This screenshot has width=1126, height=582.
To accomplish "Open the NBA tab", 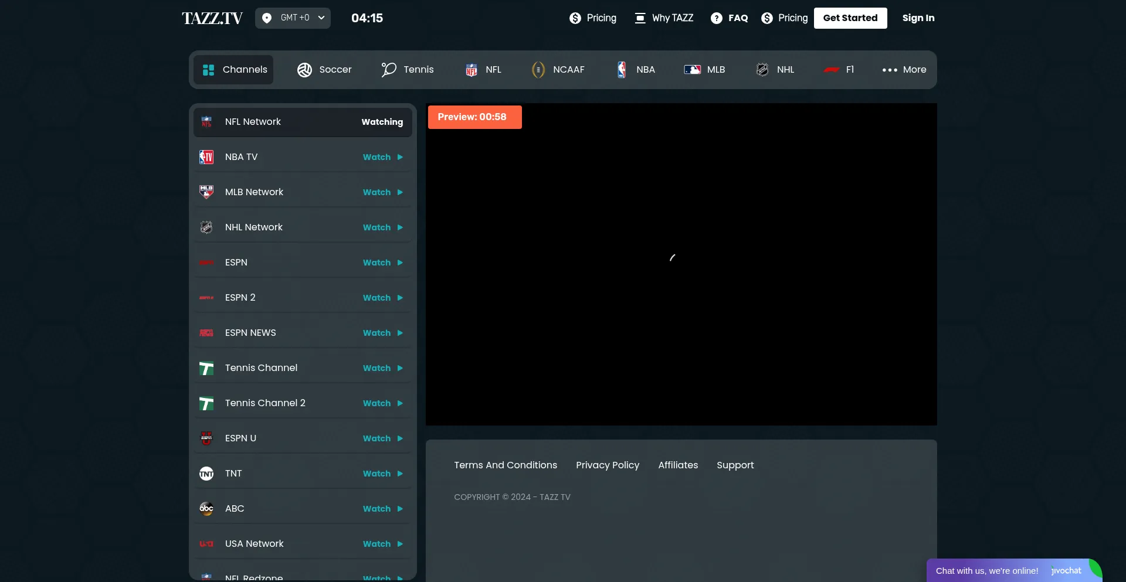I will coord(636,70).
